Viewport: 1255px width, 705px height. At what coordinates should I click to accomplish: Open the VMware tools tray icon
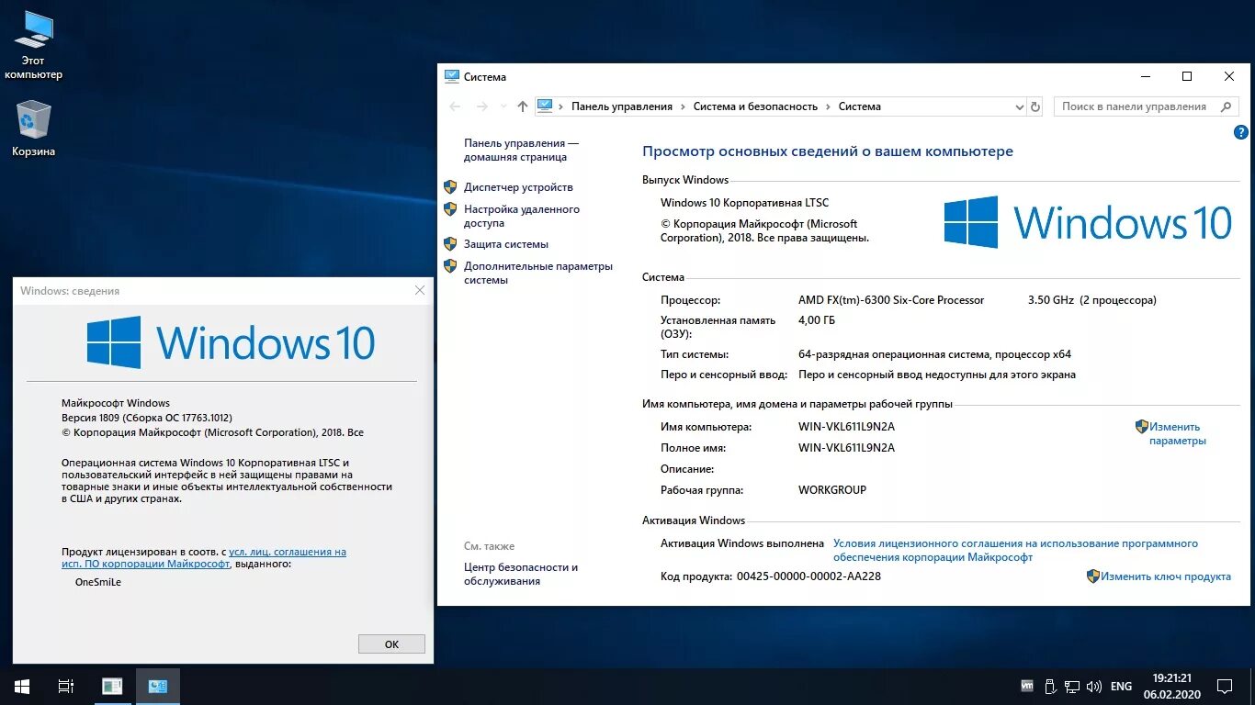point(1027,686)
